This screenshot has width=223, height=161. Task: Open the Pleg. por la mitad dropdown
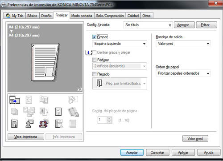pos(120,83)
